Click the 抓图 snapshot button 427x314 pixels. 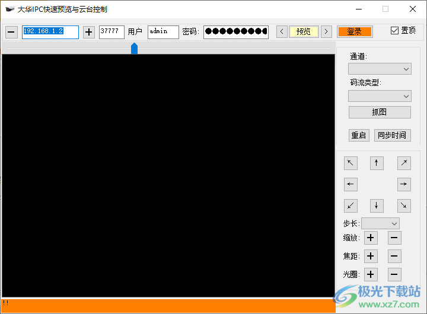pyautogui.click(x=380, y=112)
